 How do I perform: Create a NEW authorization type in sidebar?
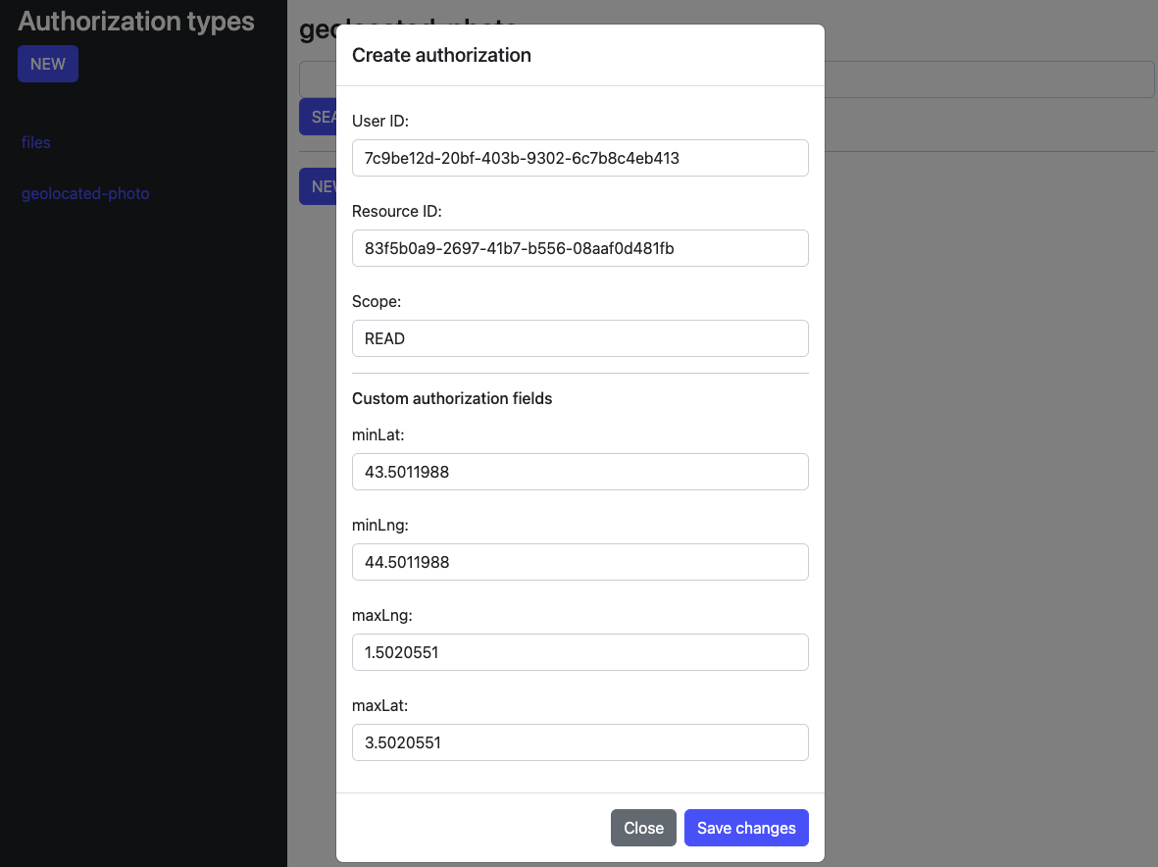[48, 65]
